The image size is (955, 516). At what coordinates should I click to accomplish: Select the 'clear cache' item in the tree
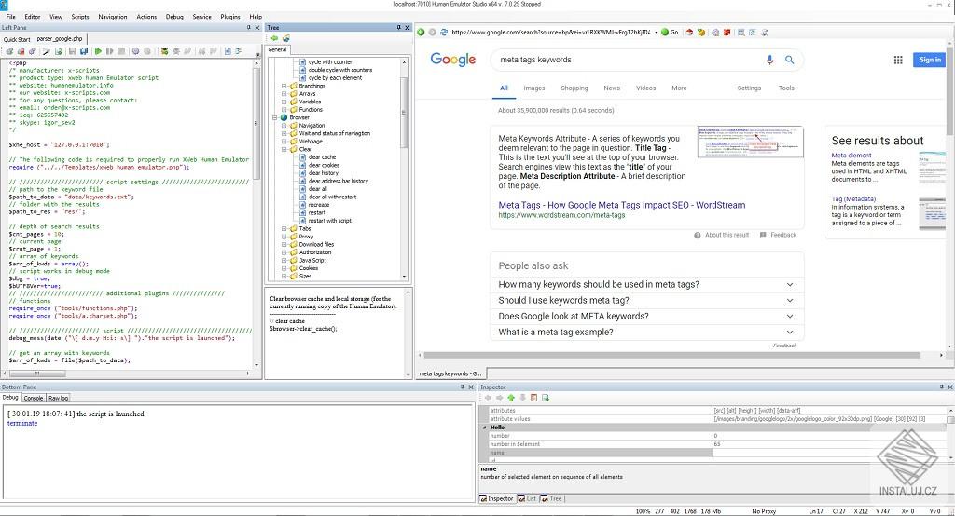[x=322, y=157]
